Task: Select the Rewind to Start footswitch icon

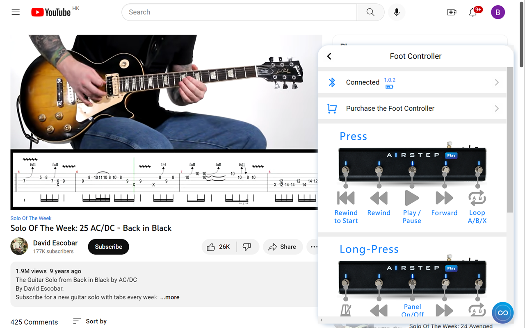Action: point(345,198)
